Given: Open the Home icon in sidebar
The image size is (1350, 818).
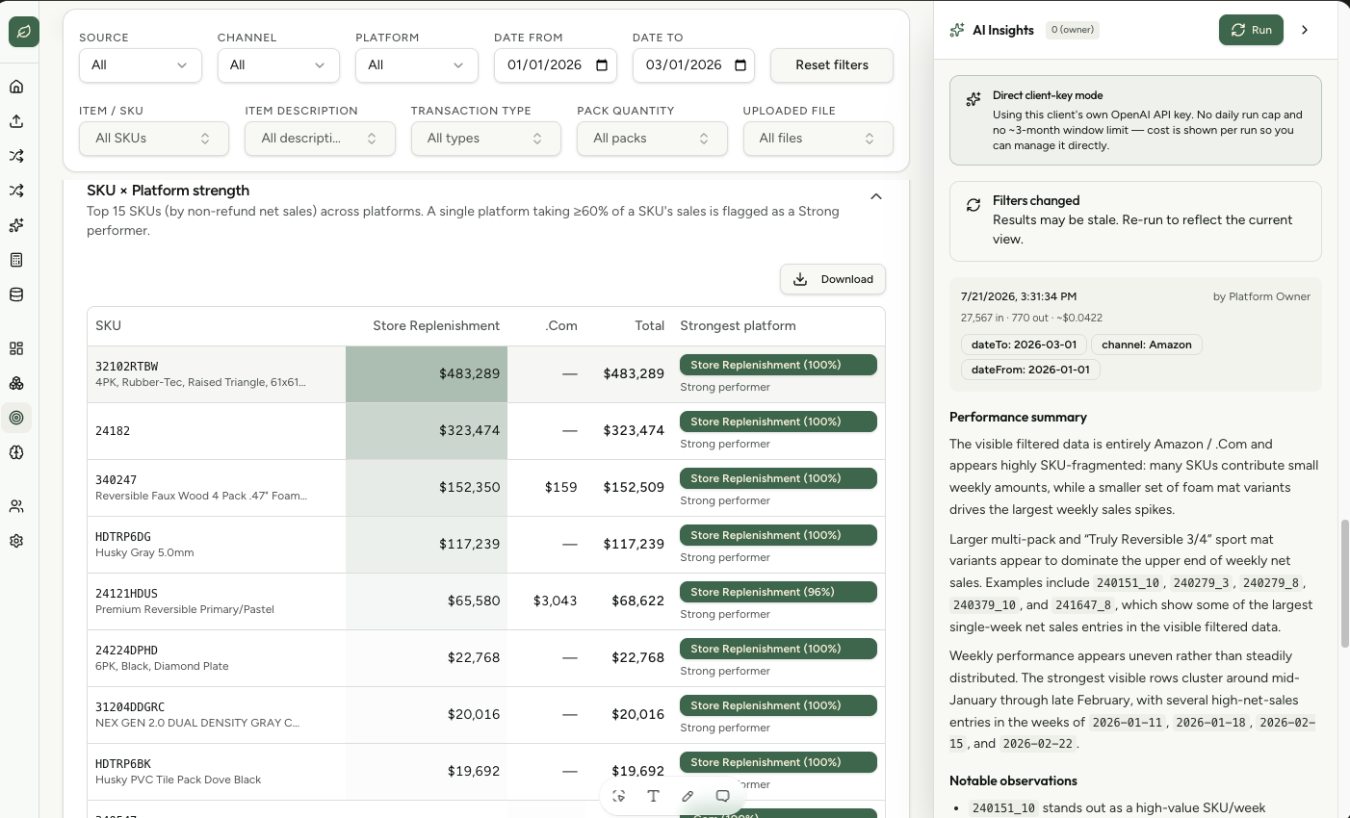Looking at the screenshot, I should point(16,87).
